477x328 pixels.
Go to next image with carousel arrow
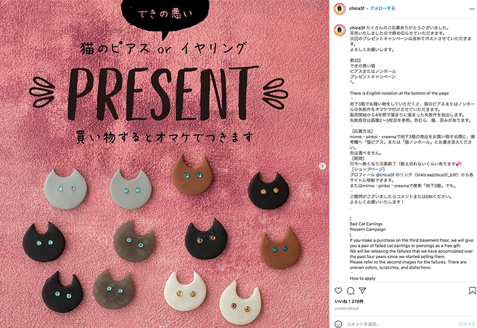click(x=322, y=166)
